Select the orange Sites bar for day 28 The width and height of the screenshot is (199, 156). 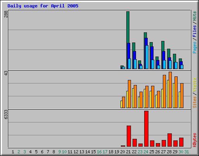(x=170, y=90)
